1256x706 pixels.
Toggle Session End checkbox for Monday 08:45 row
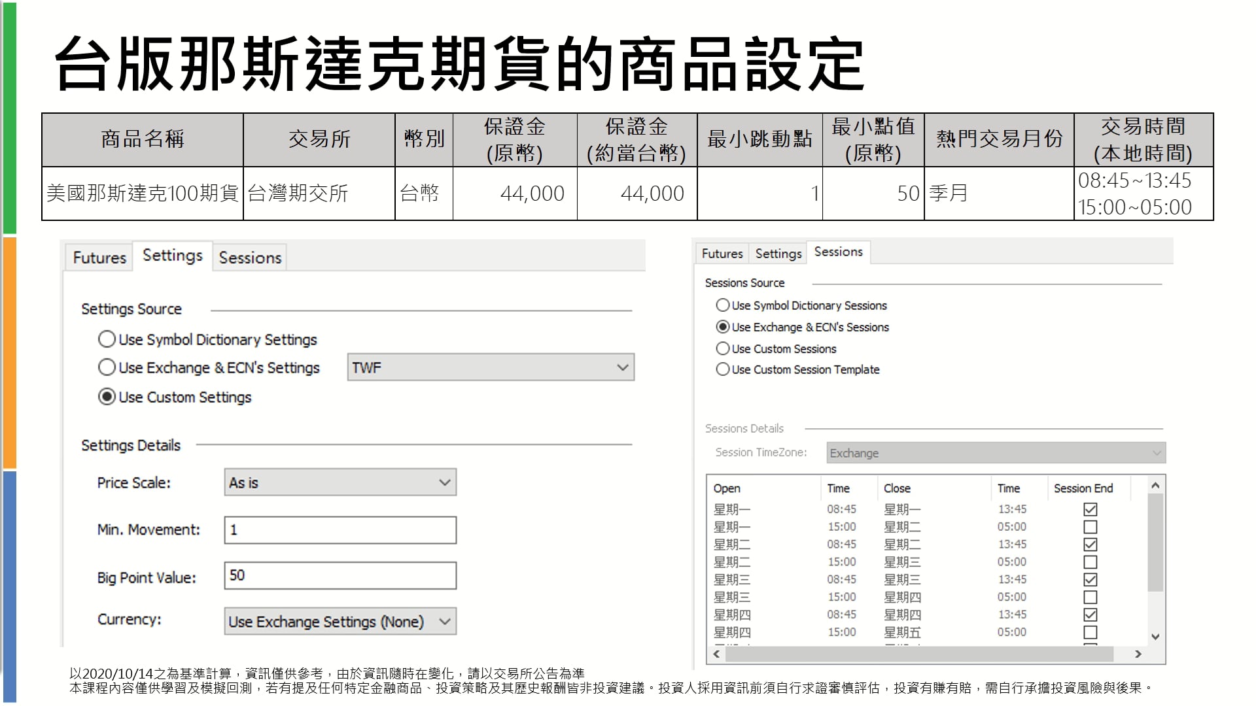tap(1090, 509)
